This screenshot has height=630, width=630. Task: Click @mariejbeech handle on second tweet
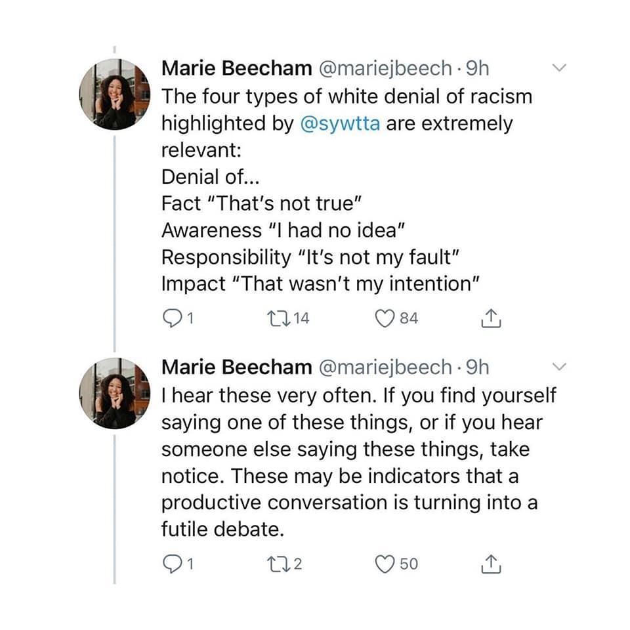click(385, 367)
